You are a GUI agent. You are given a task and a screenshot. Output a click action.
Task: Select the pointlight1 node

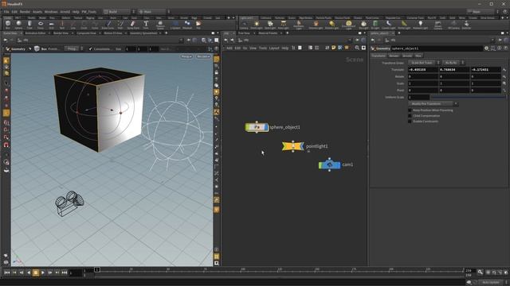(293, 146)
